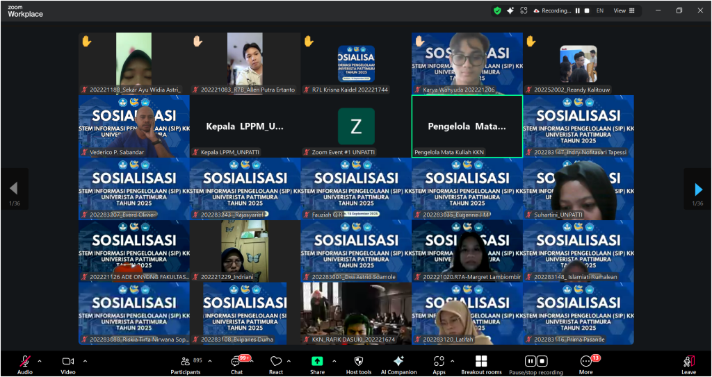Go to next page of participants
712x377 pixels.
[698, 189]
